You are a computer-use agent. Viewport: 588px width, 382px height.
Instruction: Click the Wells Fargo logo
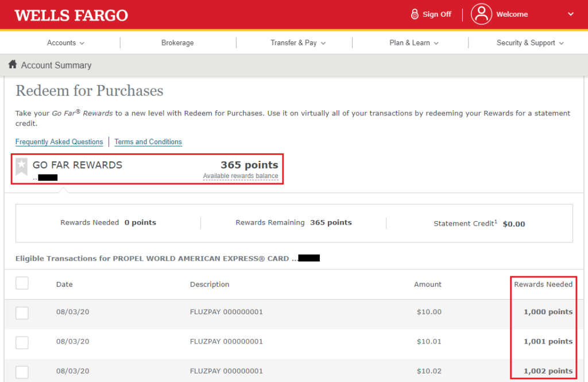tap(70, 14)
